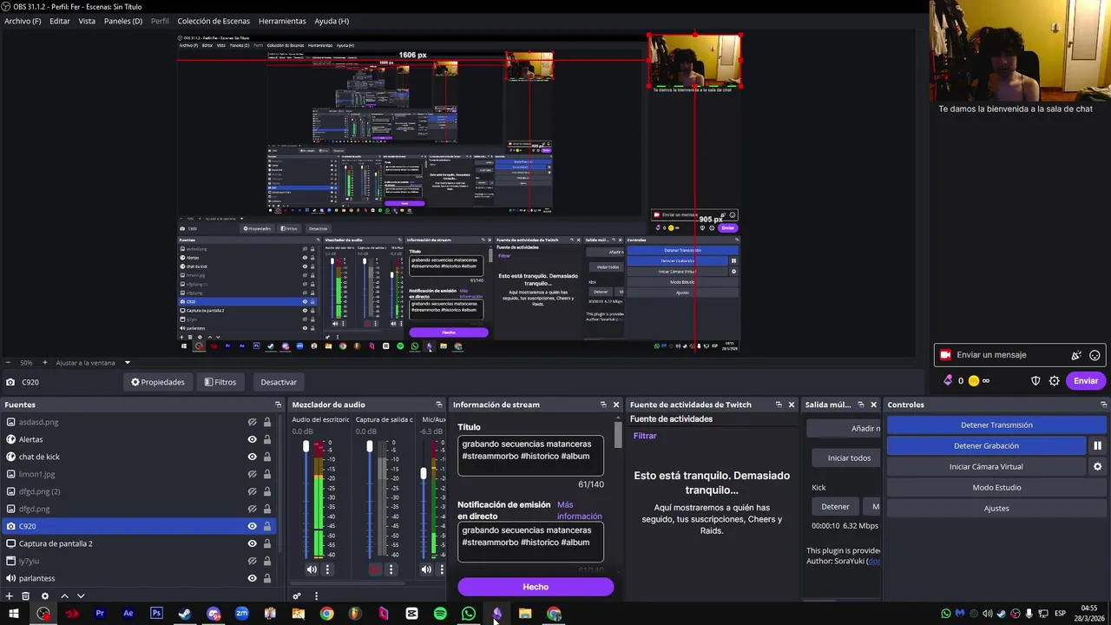Click stream Título text box
1111x625 pixels.
[530, 456]
